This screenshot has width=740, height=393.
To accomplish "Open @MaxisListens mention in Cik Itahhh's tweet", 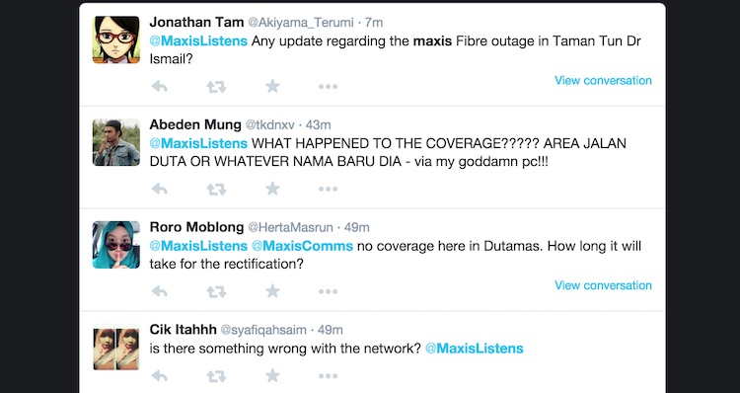I will click(475, 349).
